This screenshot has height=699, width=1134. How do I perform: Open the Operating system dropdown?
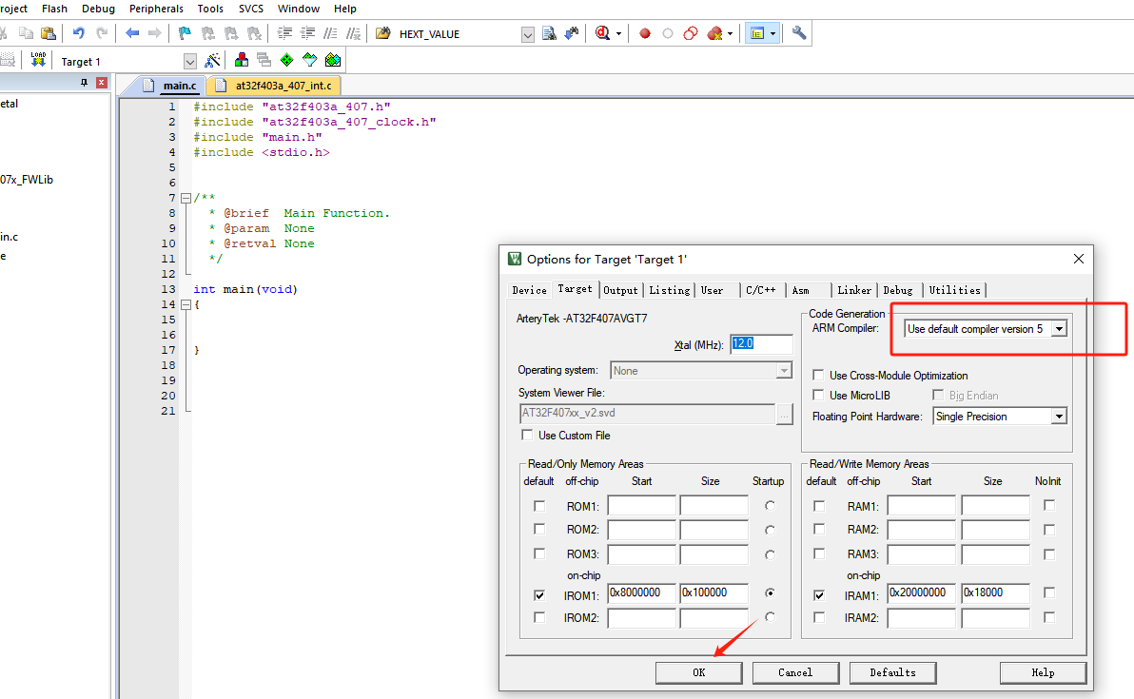pos(784,371)
